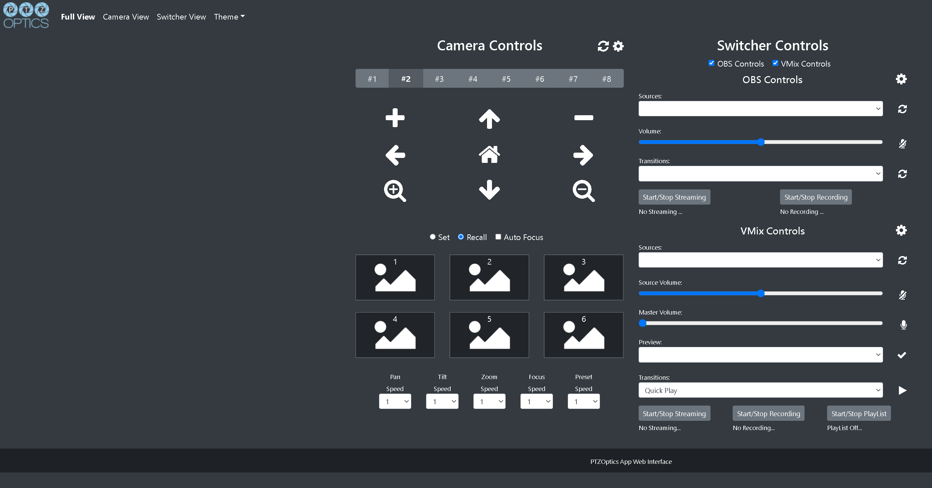
Task: Enable the Auto Focus checkbox
Action: point(498,237)
